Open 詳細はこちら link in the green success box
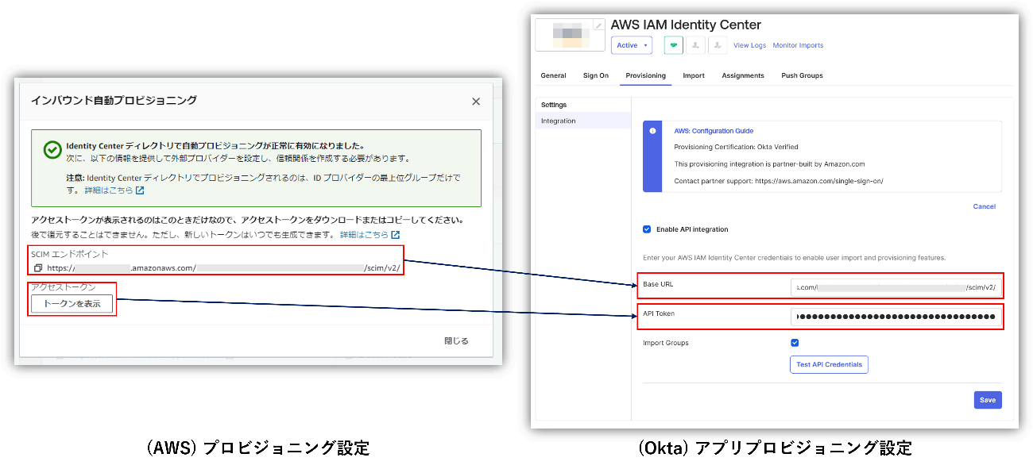The width and height of the screenshot is (1033, 469). [114, 190]
